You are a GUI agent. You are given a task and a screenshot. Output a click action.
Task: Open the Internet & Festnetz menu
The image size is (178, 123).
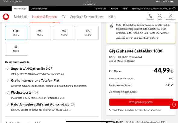point(45,17)
